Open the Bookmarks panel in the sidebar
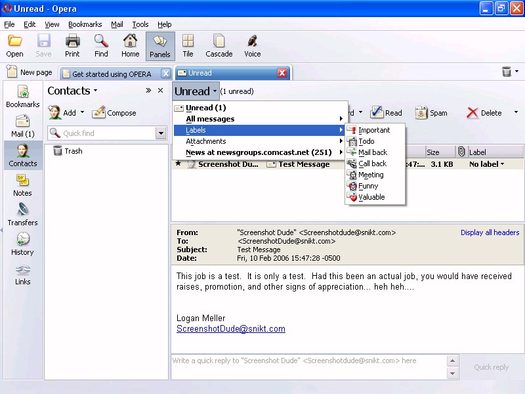The image size is (525, 394). point(22,97)
